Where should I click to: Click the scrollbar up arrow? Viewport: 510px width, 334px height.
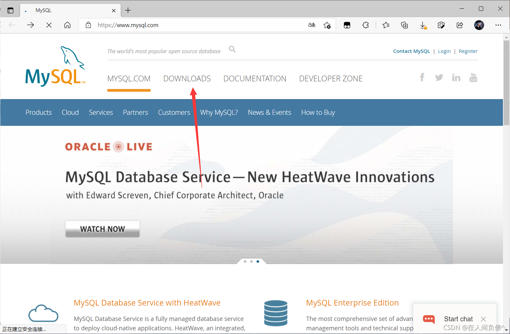coord(506,37)
